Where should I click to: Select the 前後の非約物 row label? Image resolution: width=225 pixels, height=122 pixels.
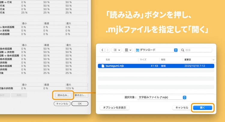pos(7,88)
